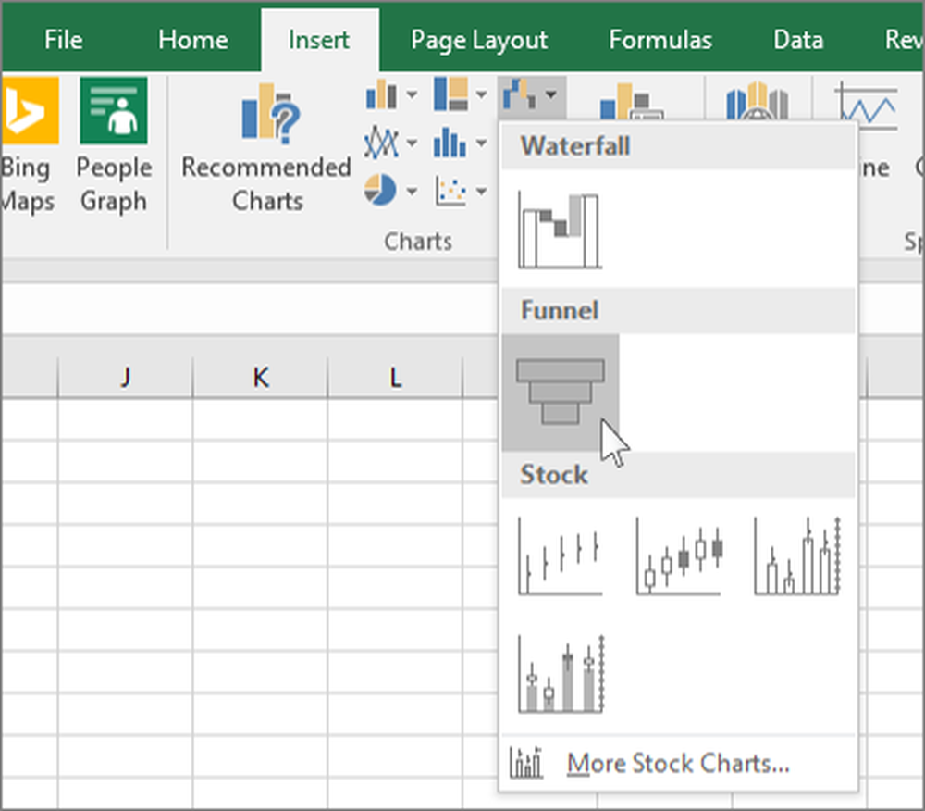
Task: Open the File tab
Action: pos(63,40)
